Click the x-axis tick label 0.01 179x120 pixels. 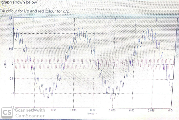[54, 110]
